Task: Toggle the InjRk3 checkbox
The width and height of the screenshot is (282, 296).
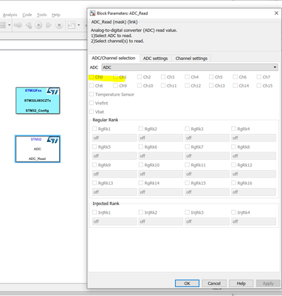Action: coord(187,212)
